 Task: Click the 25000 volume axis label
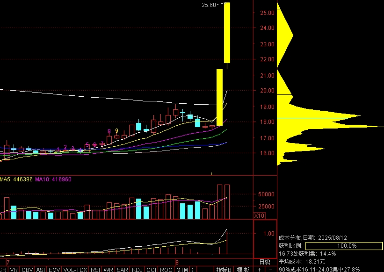coord(266,207)
